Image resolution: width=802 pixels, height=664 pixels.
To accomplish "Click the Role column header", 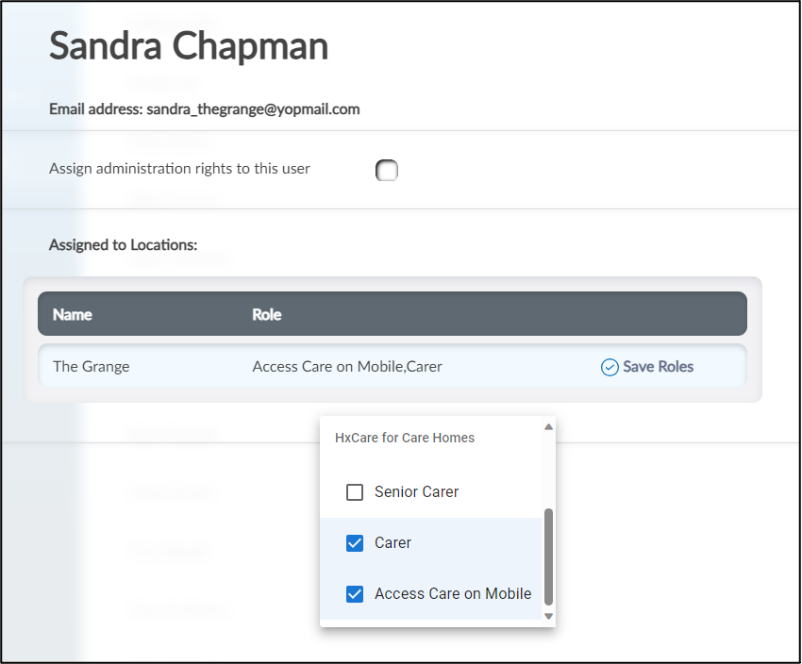I will coord(267,315).
